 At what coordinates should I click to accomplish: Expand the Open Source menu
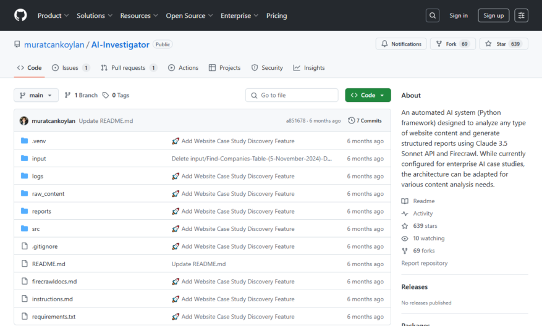click(189, 15)
